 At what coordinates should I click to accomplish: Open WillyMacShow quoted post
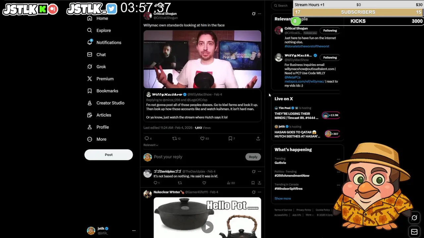[202, 106]
